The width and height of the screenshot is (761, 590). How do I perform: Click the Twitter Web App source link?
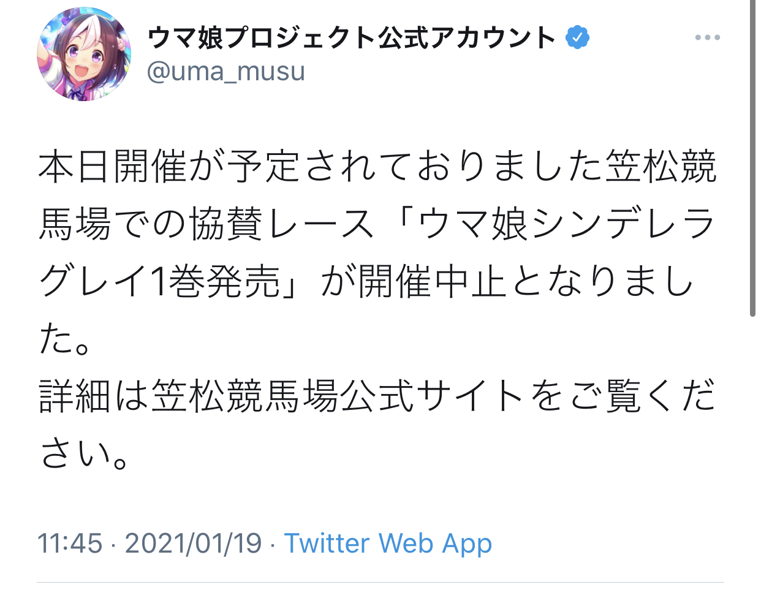click(388, 543)
